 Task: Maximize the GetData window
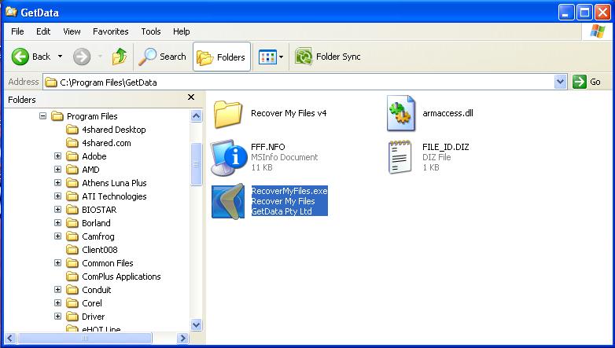pyautogui.click(x=584, y=13)
